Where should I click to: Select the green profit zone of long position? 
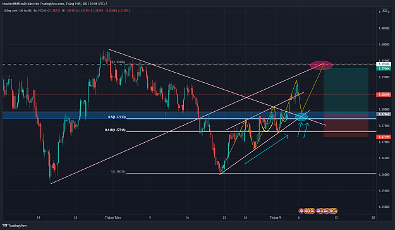(x=346, y=91)
